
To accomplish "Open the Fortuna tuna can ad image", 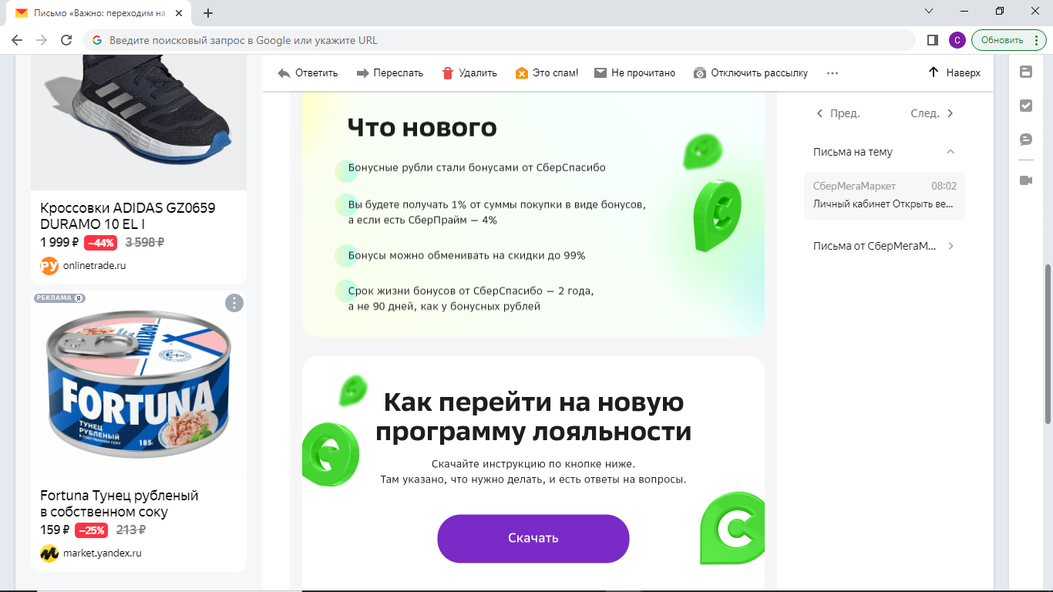I will 139,385.
